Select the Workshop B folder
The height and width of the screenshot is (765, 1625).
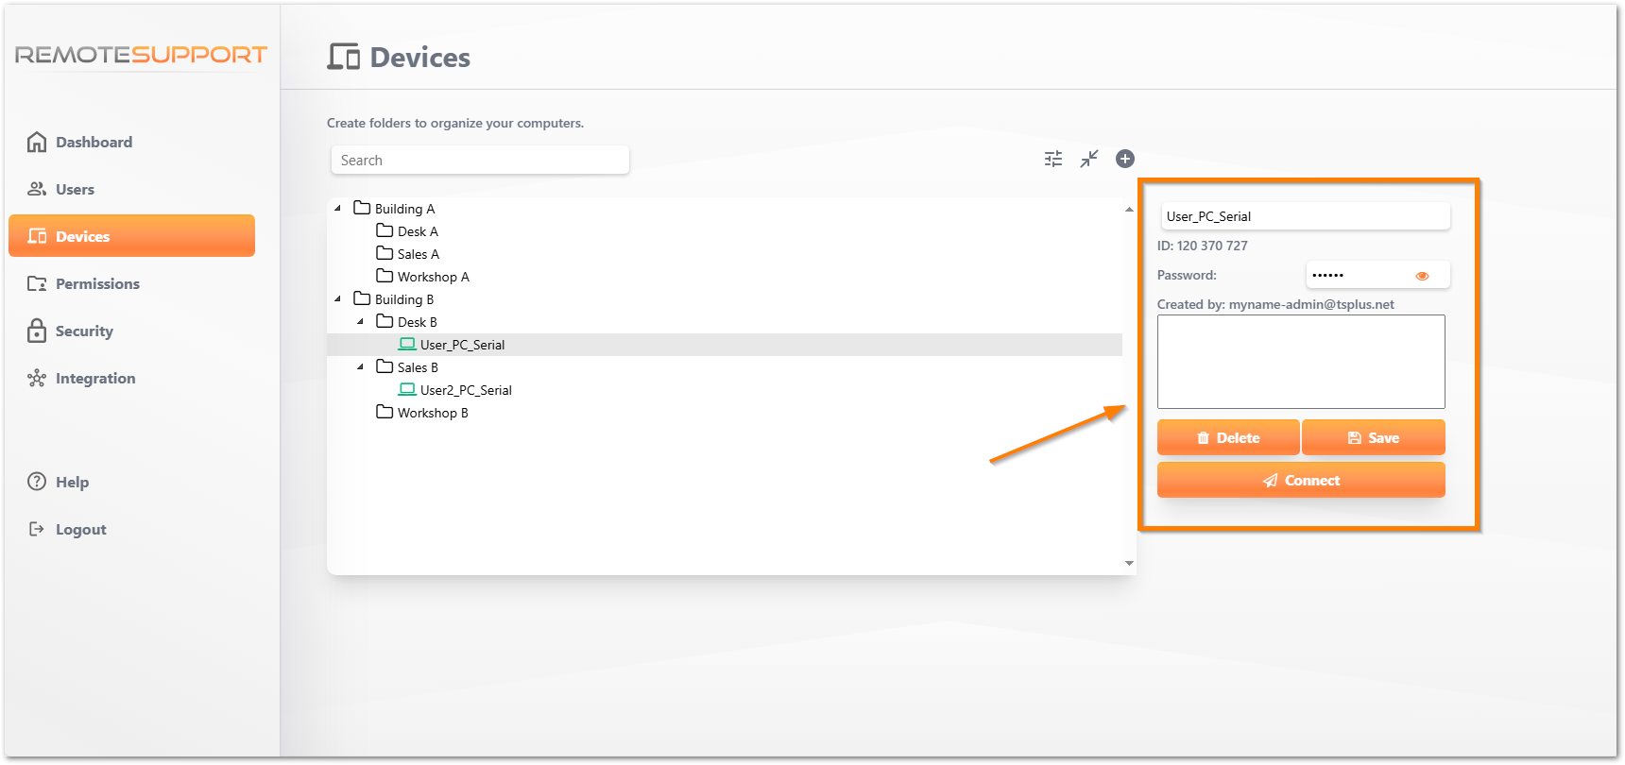click(x=432, y=413)
